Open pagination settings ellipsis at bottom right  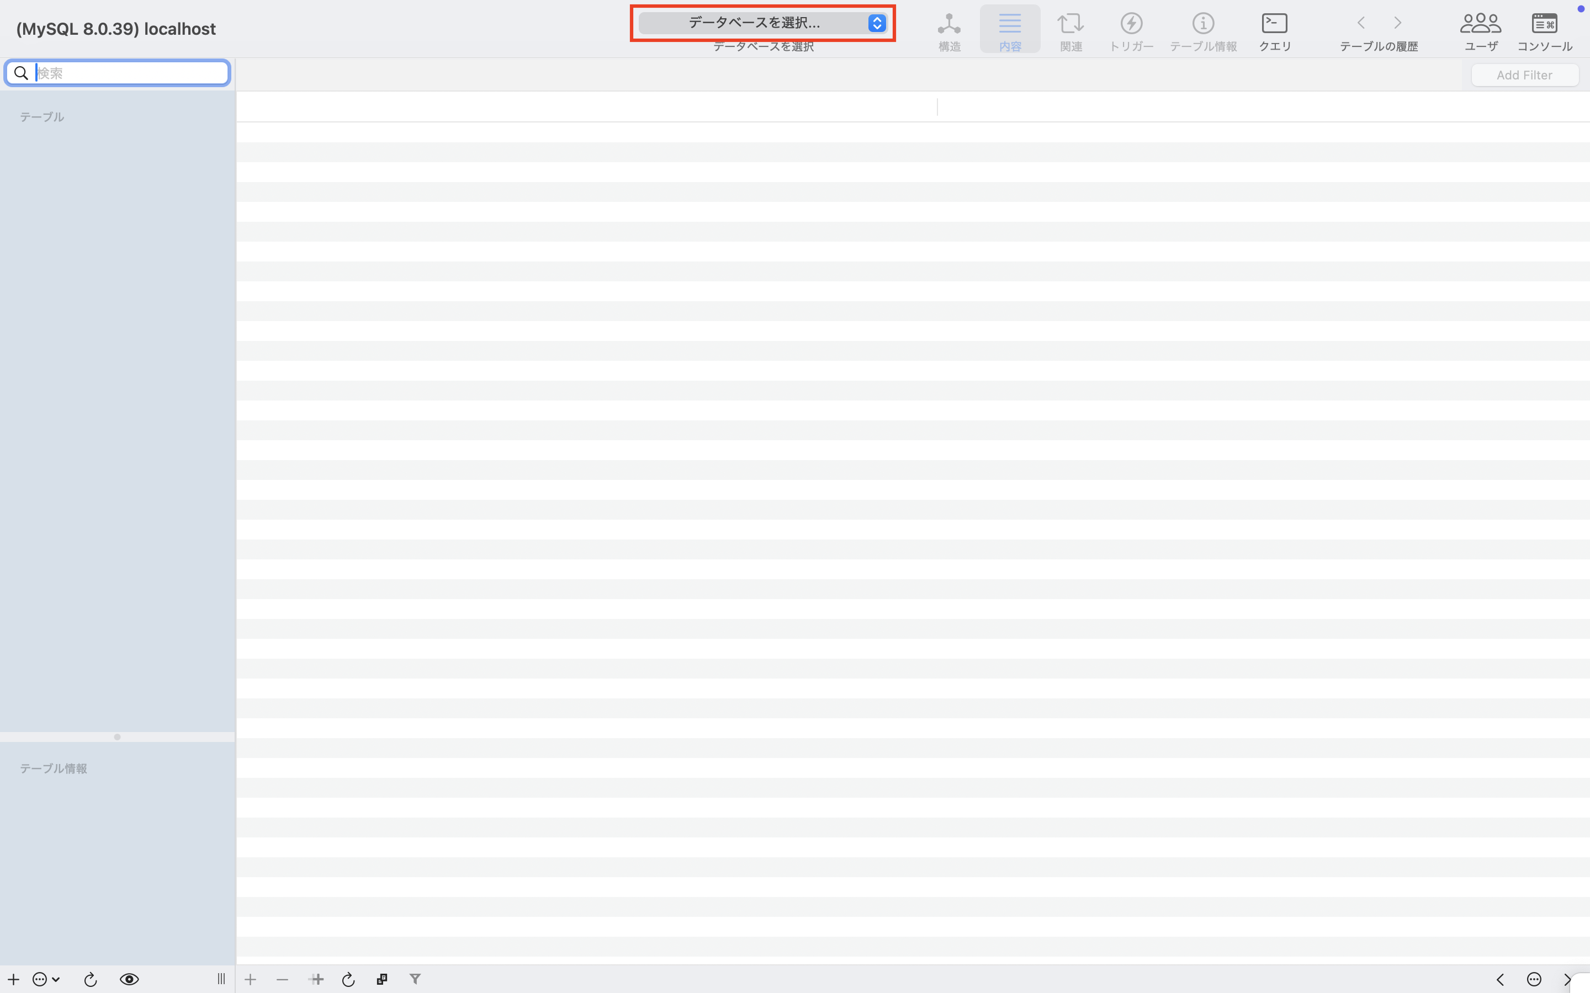coord(1534,979)
